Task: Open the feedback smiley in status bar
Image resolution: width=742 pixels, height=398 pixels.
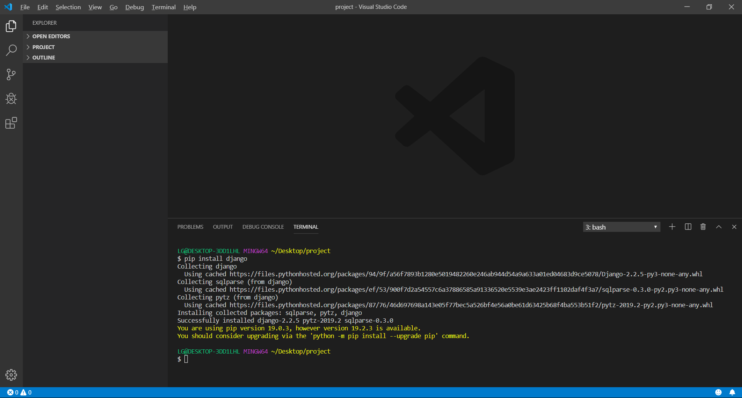Action: 718,392
